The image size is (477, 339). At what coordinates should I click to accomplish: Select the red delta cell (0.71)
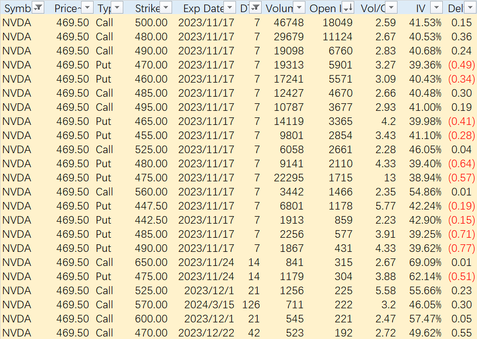[461, 234]
